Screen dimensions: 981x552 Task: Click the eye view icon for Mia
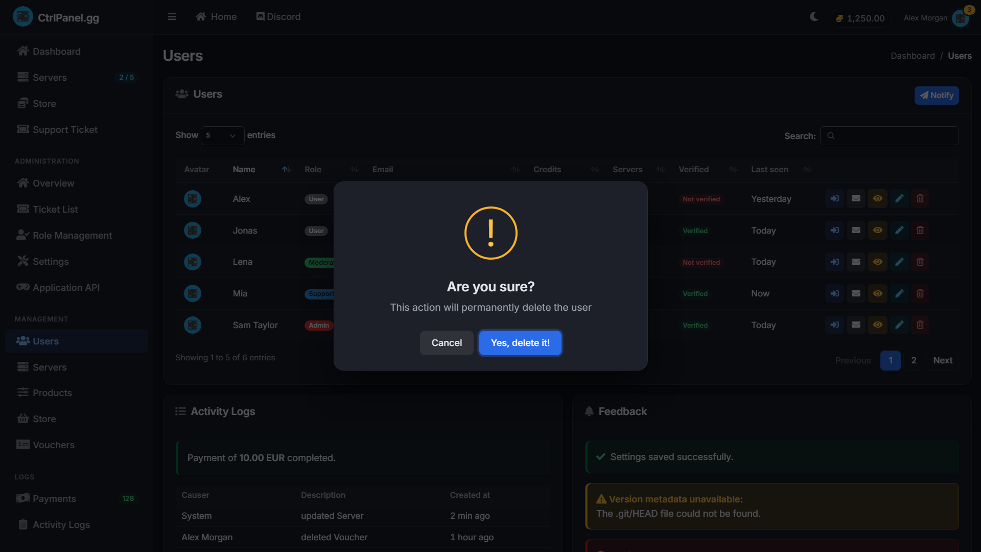(878, 294)
